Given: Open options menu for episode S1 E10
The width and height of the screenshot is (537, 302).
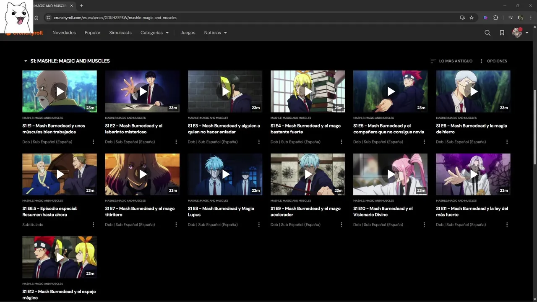Looking at the screenshot, I should (x=424, y=224).
